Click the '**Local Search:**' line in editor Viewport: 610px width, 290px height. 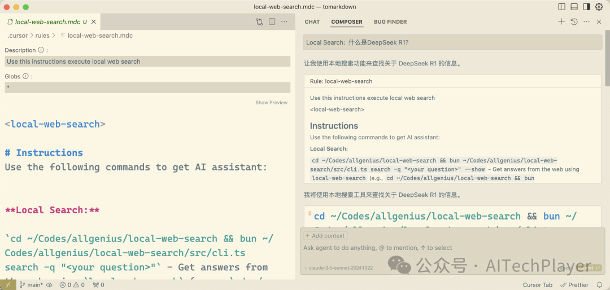(52, 210)
